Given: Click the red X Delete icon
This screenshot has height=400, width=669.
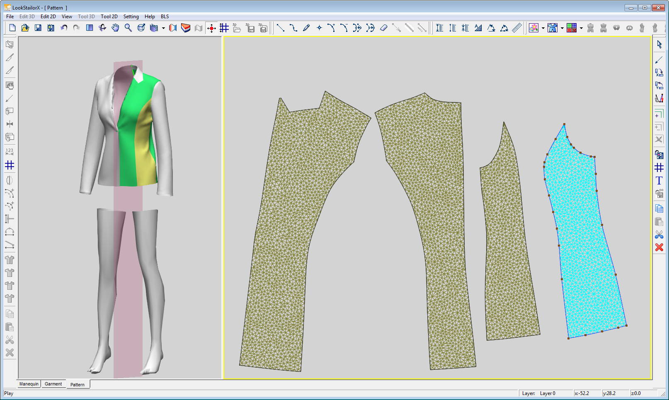Looking at the screenshot, I should pos(659,247).
